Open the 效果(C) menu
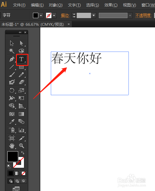The image size is (155, 191). tap(111, 5)
